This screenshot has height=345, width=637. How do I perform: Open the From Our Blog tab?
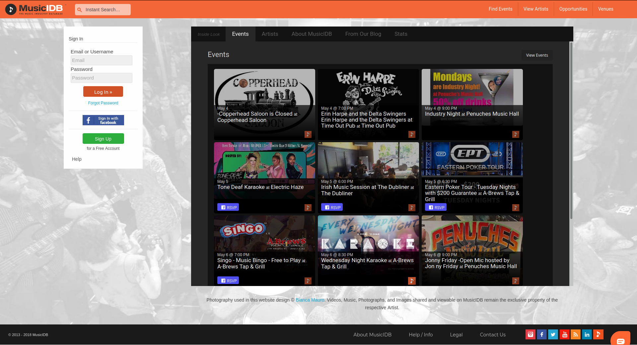point(363,34)
